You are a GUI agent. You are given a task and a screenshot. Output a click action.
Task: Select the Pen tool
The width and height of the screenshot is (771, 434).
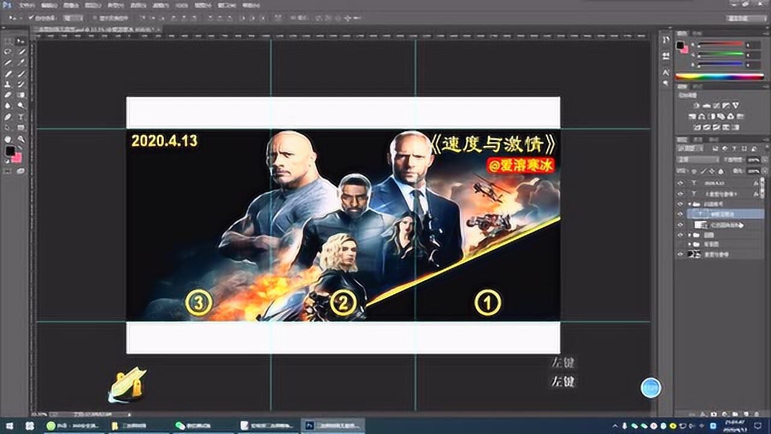[8, 116]
